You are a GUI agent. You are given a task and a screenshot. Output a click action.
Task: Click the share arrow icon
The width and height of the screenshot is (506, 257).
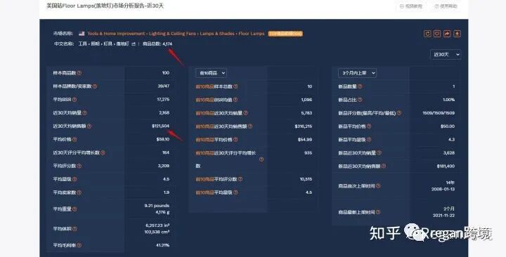(x=447, y=34)
